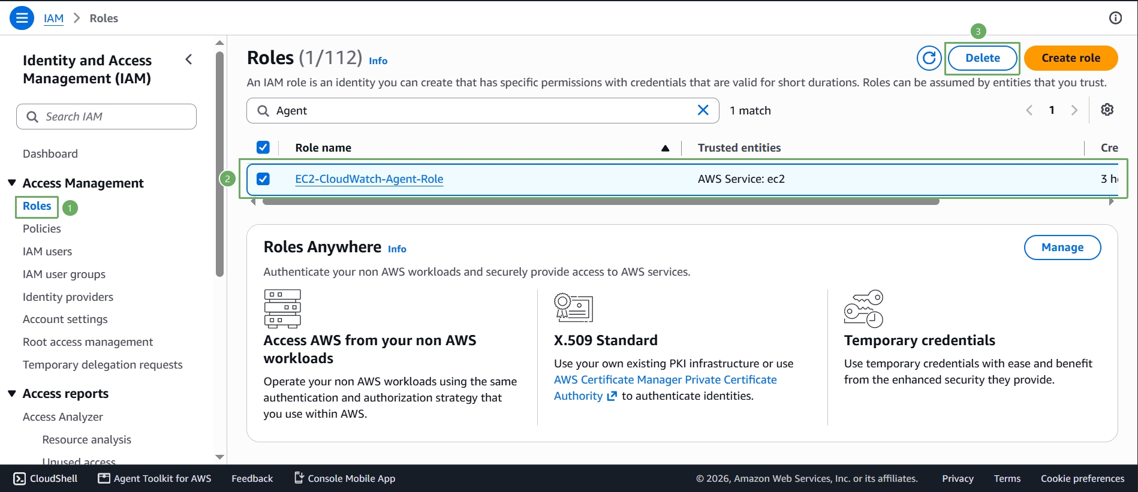
Task: Go to the IAM Dashboard
Action: pyautogui.click(x=50, y=154)
